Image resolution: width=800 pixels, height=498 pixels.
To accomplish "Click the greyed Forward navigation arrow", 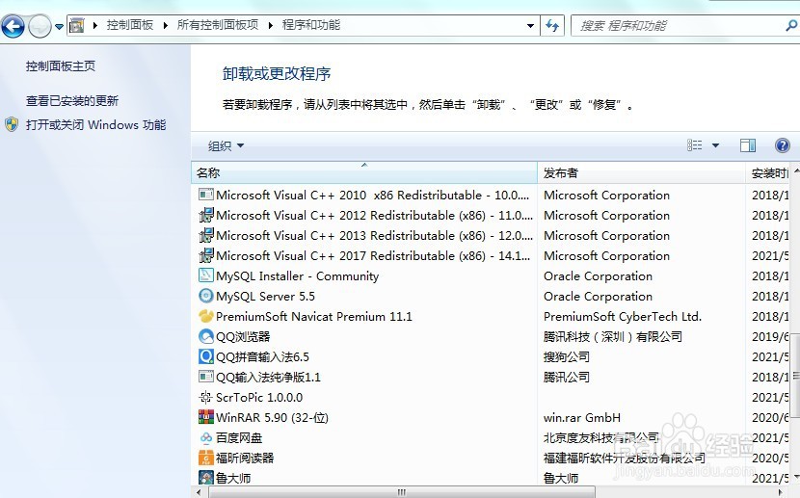I will 40,26.
